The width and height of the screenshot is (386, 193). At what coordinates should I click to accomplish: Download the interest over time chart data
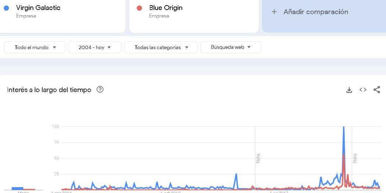coord(349,90)
